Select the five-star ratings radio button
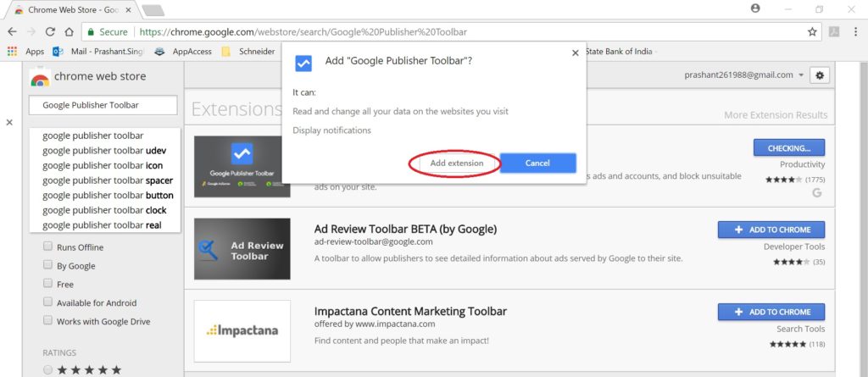The width and height of the screenshot is (868, 377). coord(48,370)
